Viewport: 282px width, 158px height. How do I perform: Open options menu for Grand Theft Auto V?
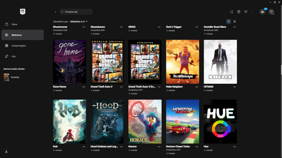(x=121, y=87)
